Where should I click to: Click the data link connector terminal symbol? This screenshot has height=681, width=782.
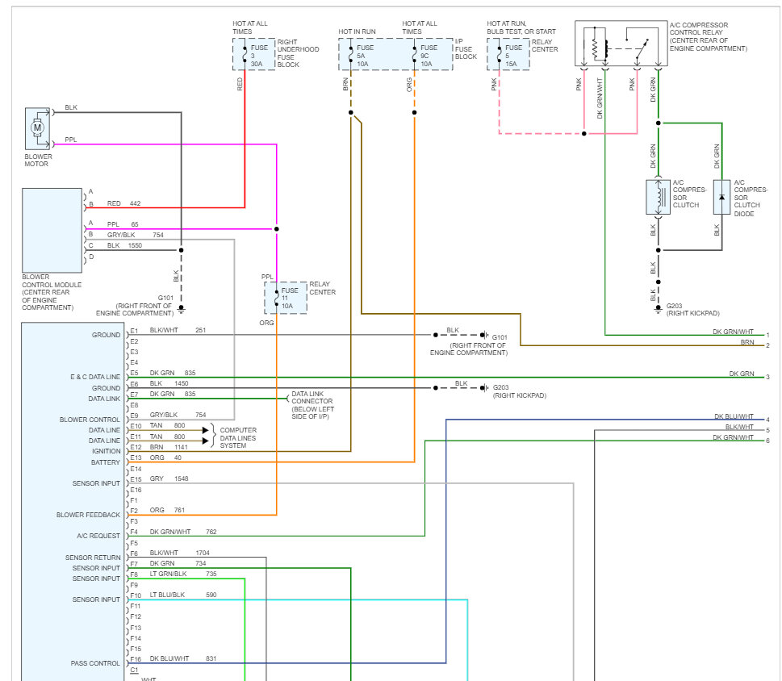(288, 399)
